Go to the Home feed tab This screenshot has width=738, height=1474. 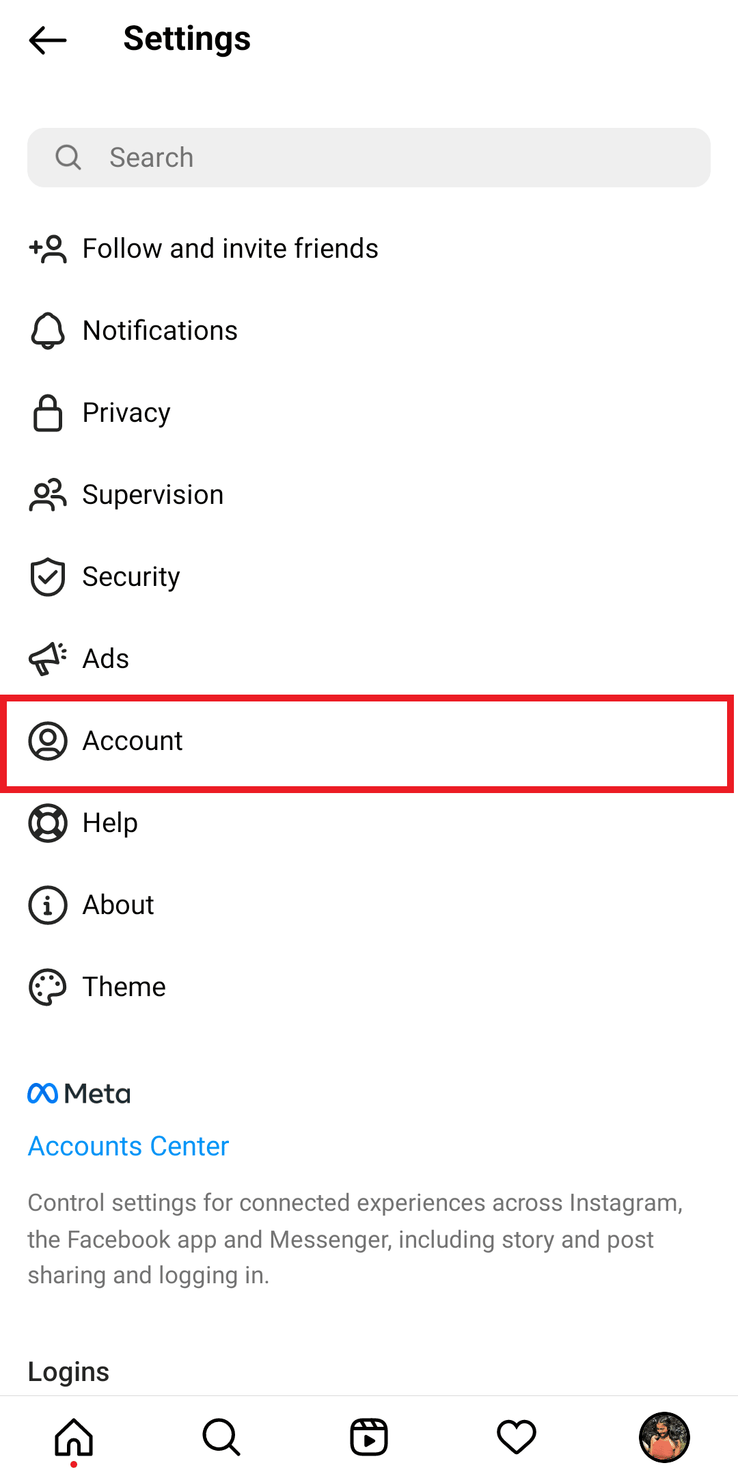[74, 1437]
